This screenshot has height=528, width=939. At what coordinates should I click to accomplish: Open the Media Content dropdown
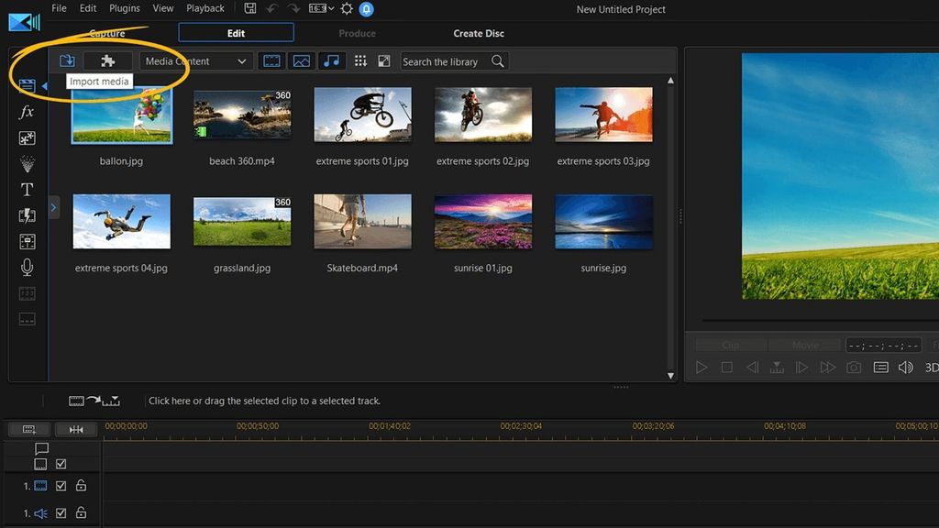tap(195, 60)
